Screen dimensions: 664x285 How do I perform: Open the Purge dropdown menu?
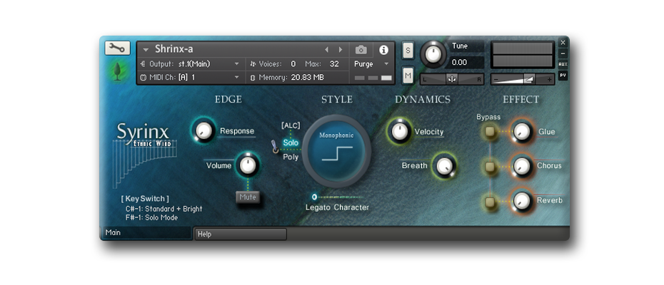(371, 64)
